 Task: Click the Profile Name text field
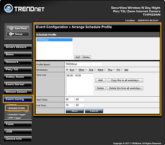(83, 64)
